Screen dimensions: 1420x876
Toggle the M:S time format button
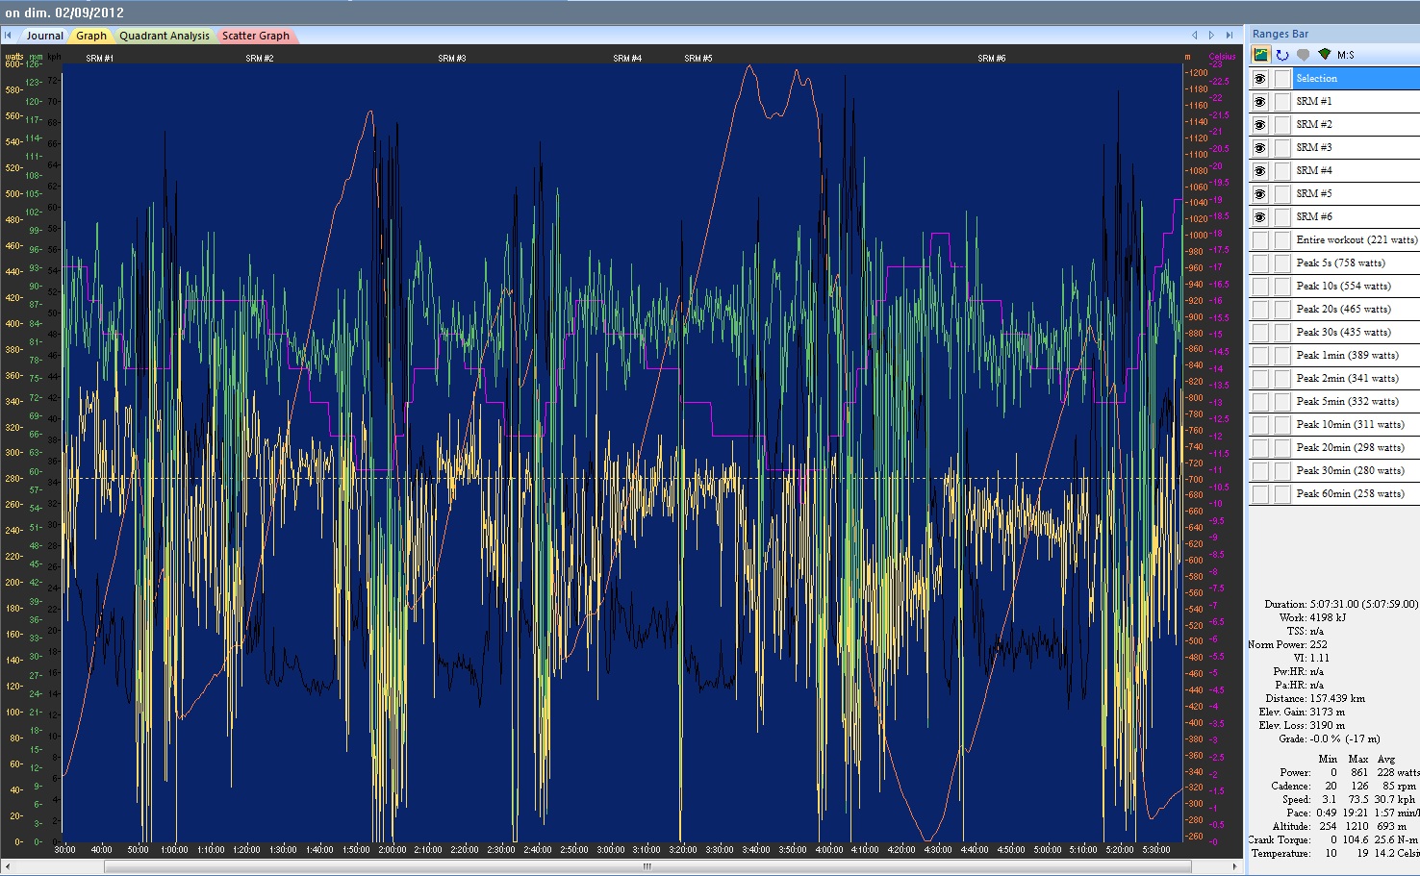[1346, 55]
